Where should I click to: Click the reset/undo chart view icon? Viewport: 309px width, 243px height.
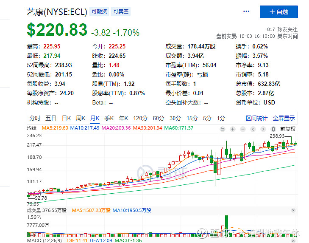coord(223,129)
